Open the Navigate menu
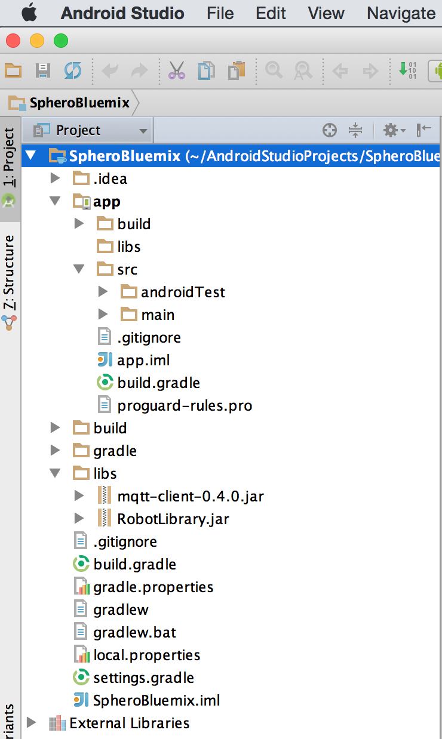 click(401, 13)
